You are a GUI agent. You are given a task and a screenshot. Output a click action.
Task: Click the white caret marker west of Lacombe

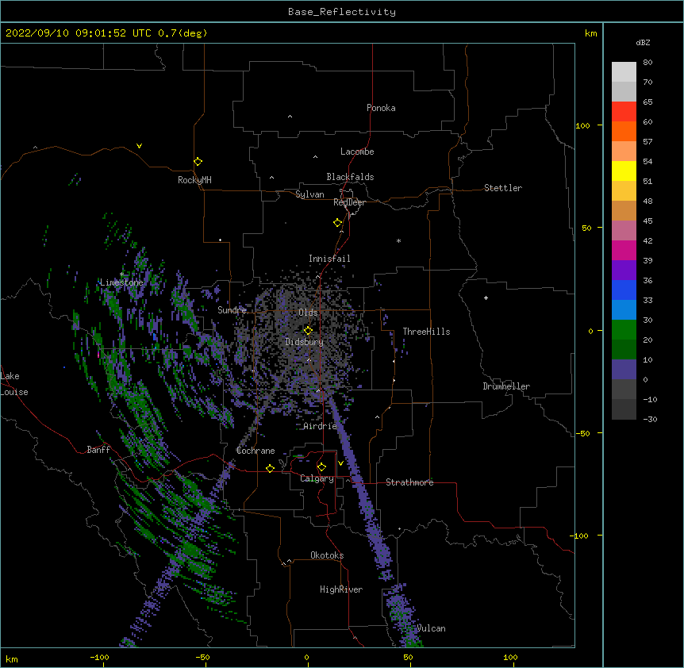click(x=315, y=157)
